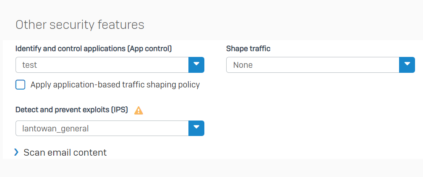
Task: Open the IPS policy dropdown arrow
Action: tap(196, 128)
